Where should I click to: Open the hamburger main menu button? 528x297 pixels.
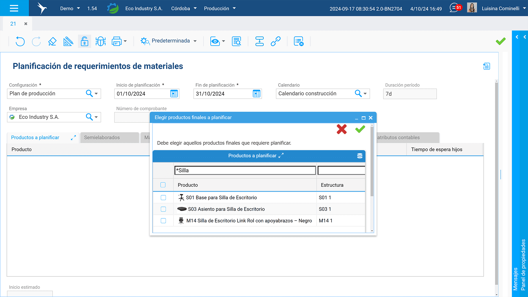point(14,8)
